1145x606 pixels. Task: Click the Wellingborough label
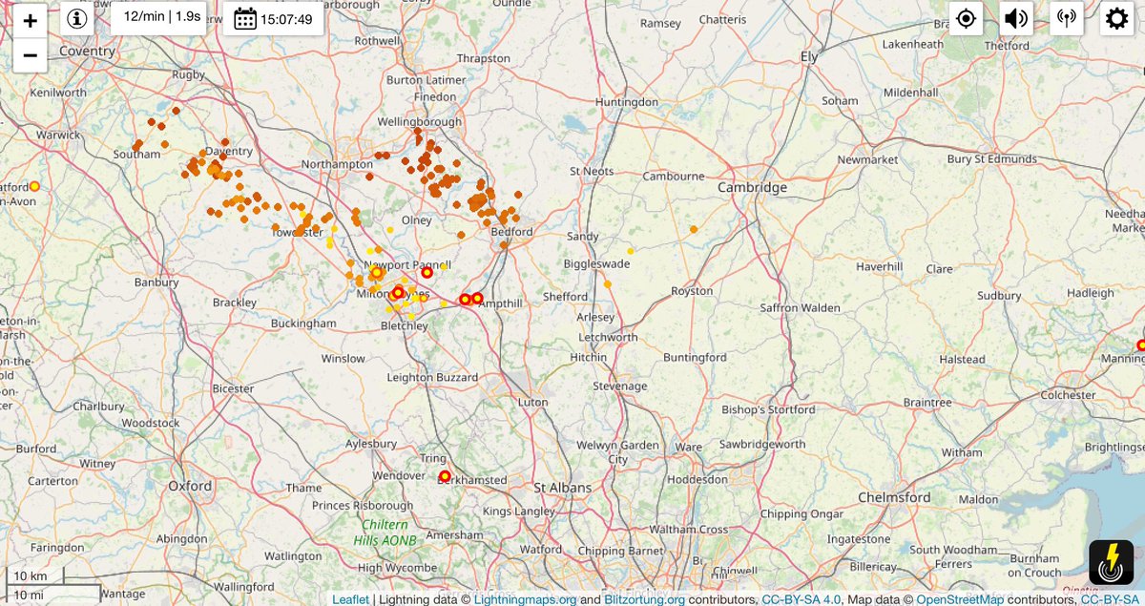tap(420, 122)
